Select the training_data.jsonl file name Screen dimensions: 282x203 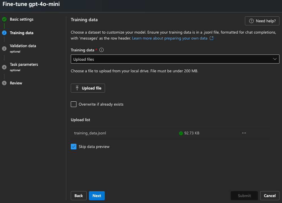click(90, 133)
